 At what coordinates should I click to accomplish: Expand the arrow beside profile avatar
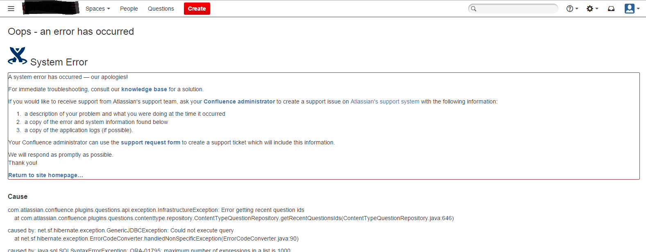pos(638,9)
